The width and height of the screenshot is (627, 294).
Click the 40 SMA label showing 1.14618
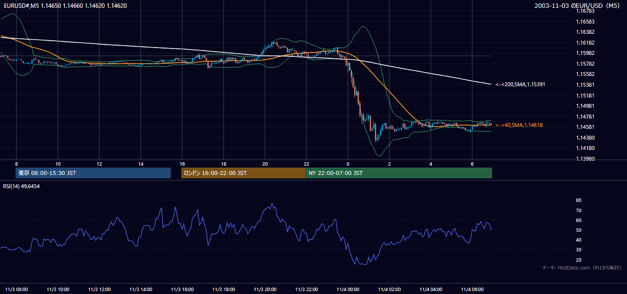coord(519,125)
